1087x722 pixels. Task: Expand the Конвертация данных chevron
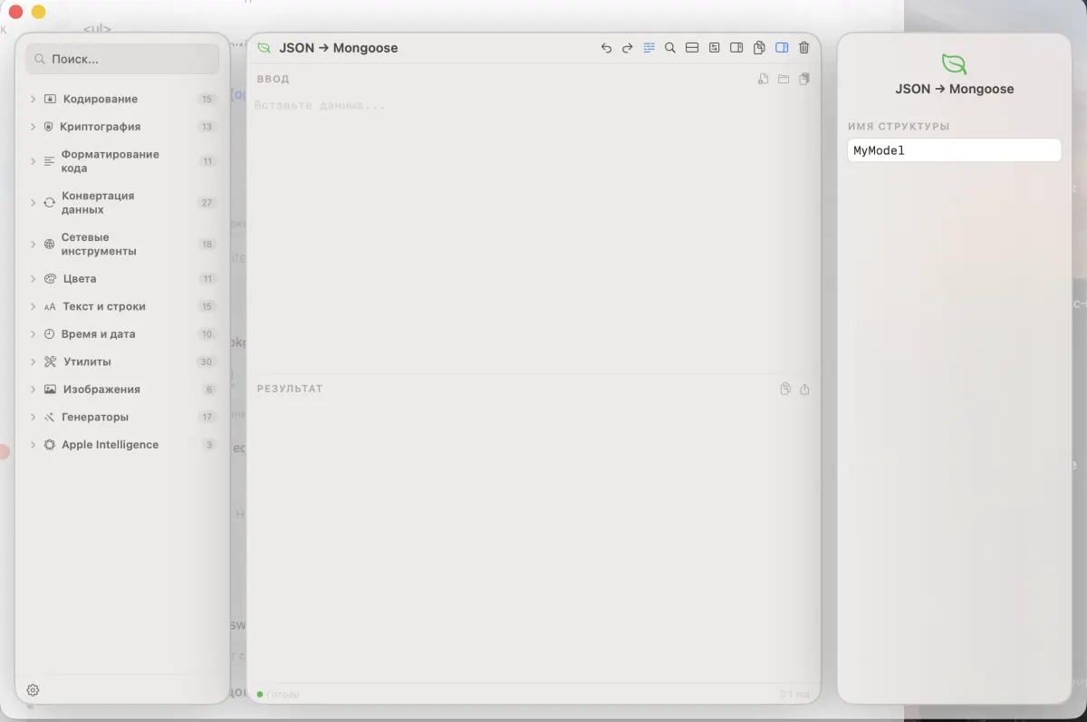tap(33, 203)
